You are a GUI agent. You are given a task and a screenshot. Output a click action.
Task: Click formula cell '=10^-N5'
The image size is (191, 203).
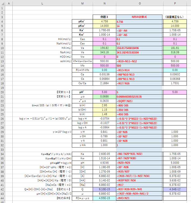139,35
